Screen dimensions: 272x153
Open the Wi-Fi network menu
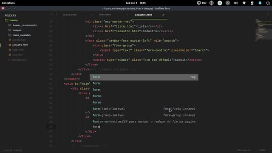tap(244, 3)
